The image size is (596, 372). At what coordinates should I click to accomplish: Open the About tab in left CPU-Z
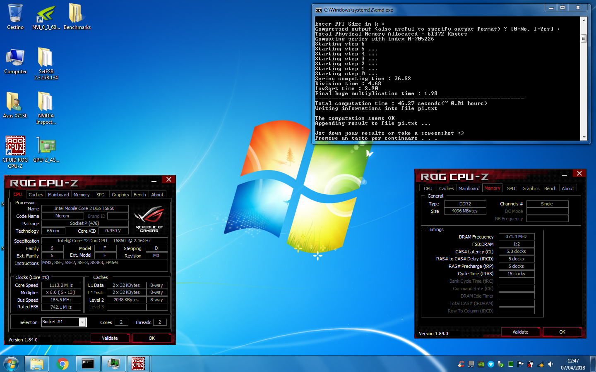[157, 195]
